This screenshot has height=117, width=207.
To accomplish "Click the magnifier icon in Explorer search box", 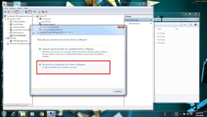I will click(197, 19).
